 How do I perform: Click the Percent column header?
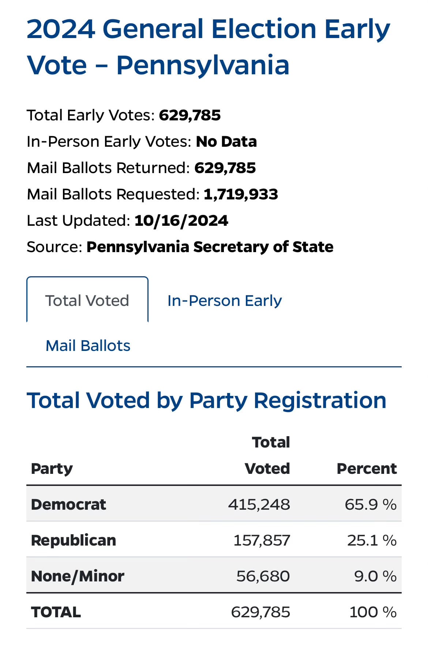coord(367,468)
